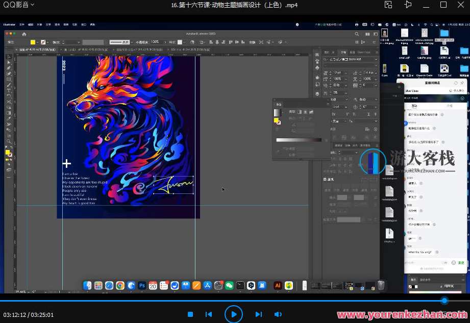Image resolution: width=470 pixels, height=323 pixels.
Task: Open the fill color dropdown arrow
Action: tap(37, 42)
